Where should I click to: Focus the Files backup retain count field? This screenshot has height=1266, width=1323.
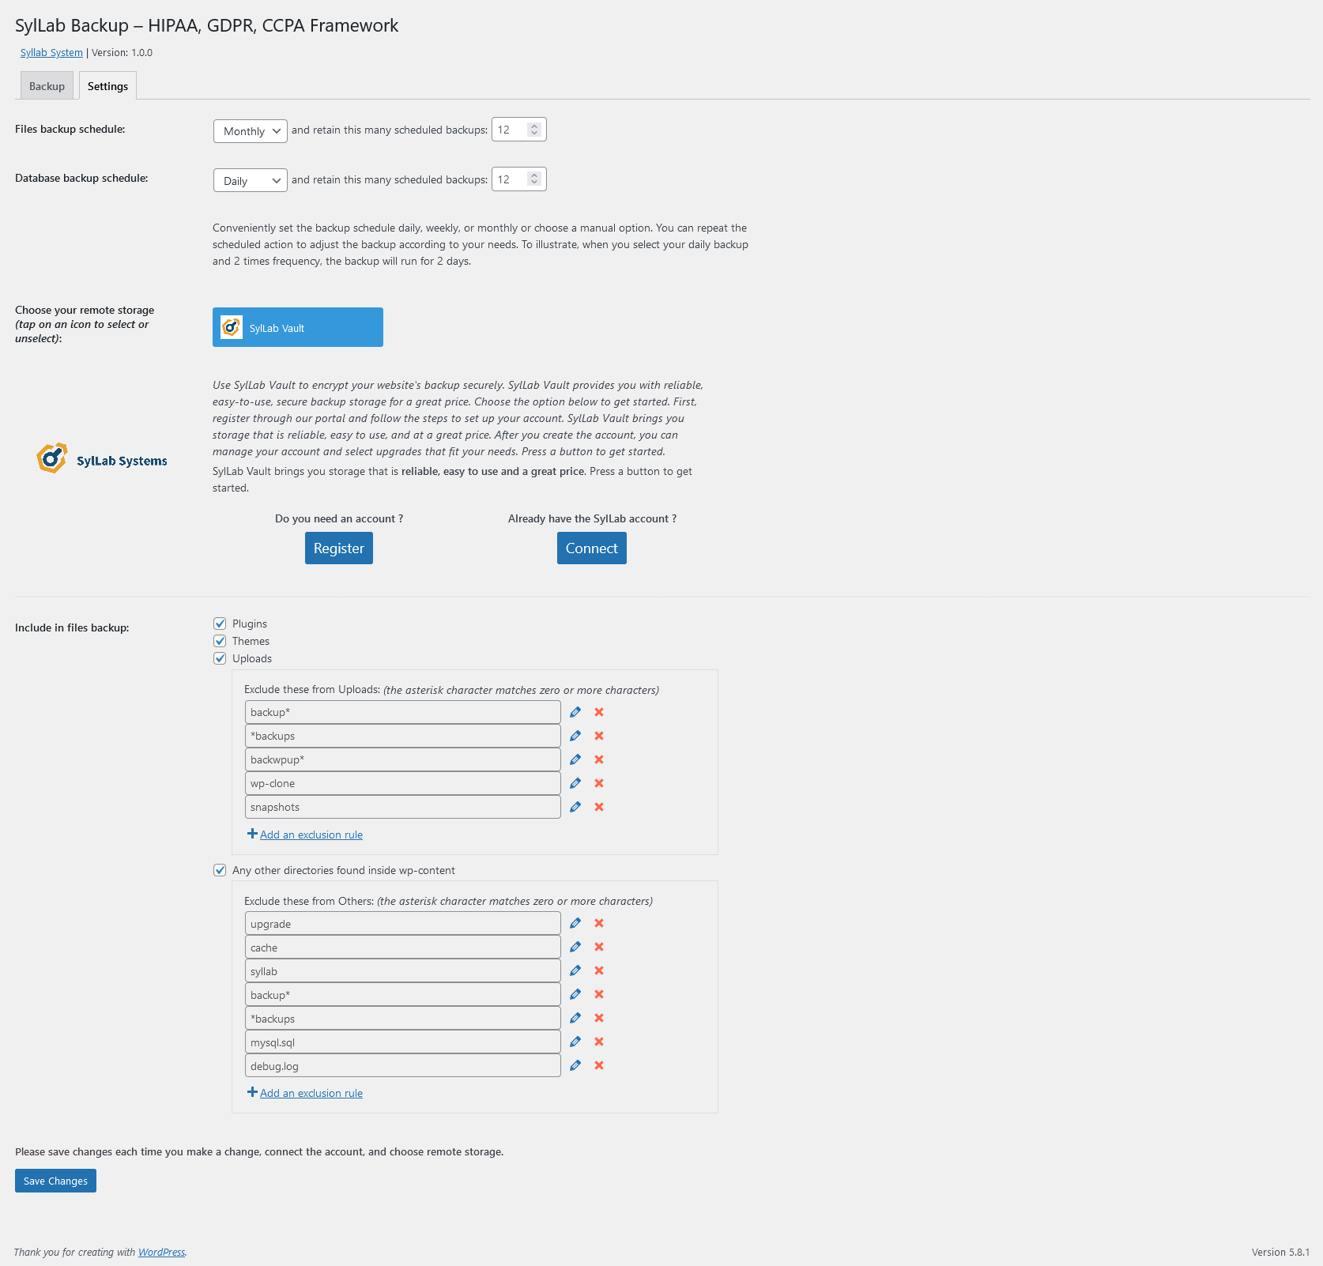[x=519, y=130]
